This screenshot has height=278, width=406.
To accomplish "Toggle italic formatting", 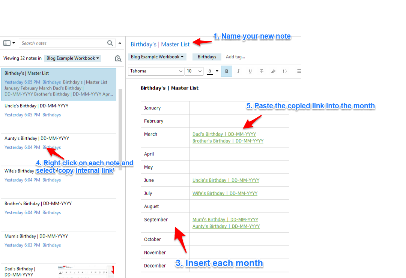I will coord(238,71).
